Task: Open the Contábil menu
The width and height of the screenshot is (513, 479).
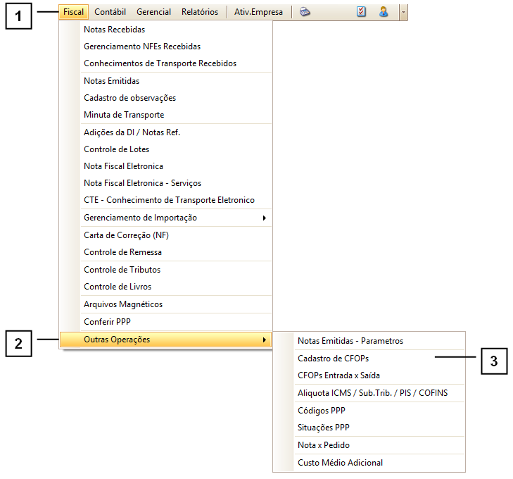Action: click(110, 12)
